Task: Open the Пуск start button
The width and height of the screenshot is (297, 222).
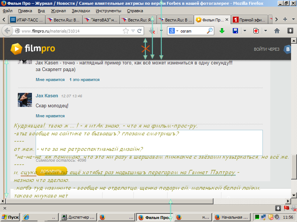Action: coord(10,217)
